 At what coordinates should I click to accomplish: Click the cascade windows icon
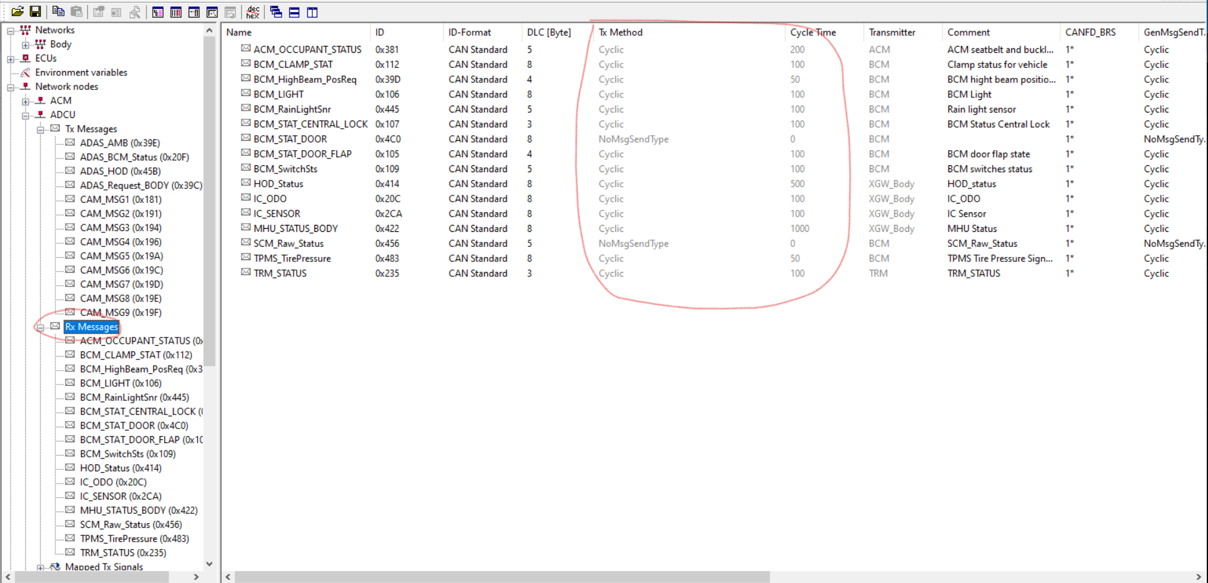277,11
